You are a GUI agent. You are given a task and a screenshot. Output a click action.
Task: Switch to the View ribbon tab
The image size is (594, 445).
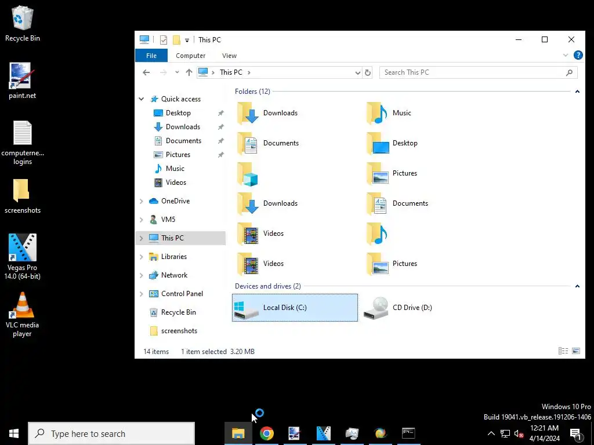(229, 56)
